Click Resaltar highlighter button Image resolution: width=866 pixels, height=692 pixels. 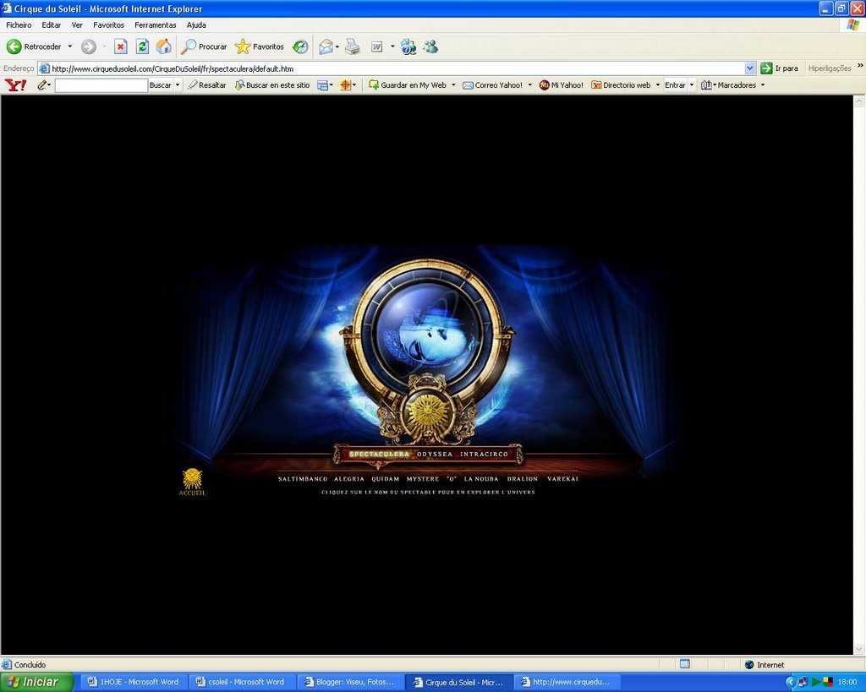(x=207, y=85)
